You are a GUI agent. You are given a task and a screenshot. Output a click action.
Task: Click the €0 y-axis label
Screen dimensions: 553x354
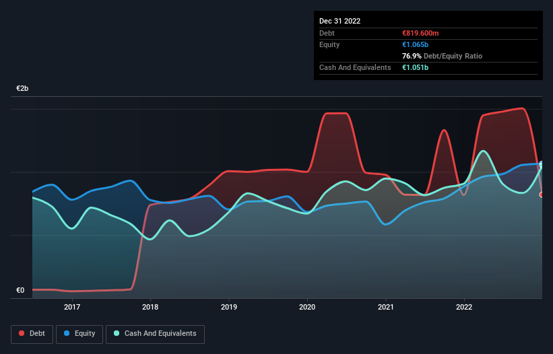pyautogui.click(x=20, y=290)
